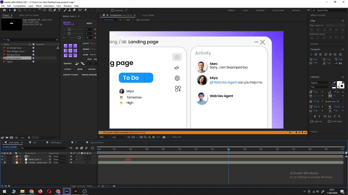Click the ADD NULL button
Viewport: 348px width, 195px height.
[x=92, y=69]
